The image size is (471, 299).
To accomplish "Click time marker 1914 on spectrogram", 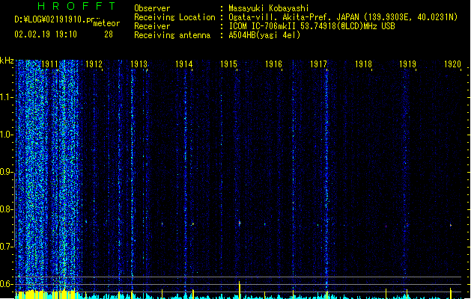I will 184,64.
